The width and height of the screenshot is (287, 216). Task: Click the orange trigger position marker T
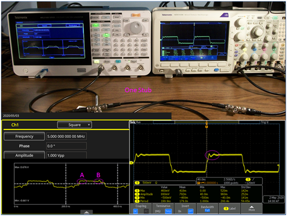(206, 126)
